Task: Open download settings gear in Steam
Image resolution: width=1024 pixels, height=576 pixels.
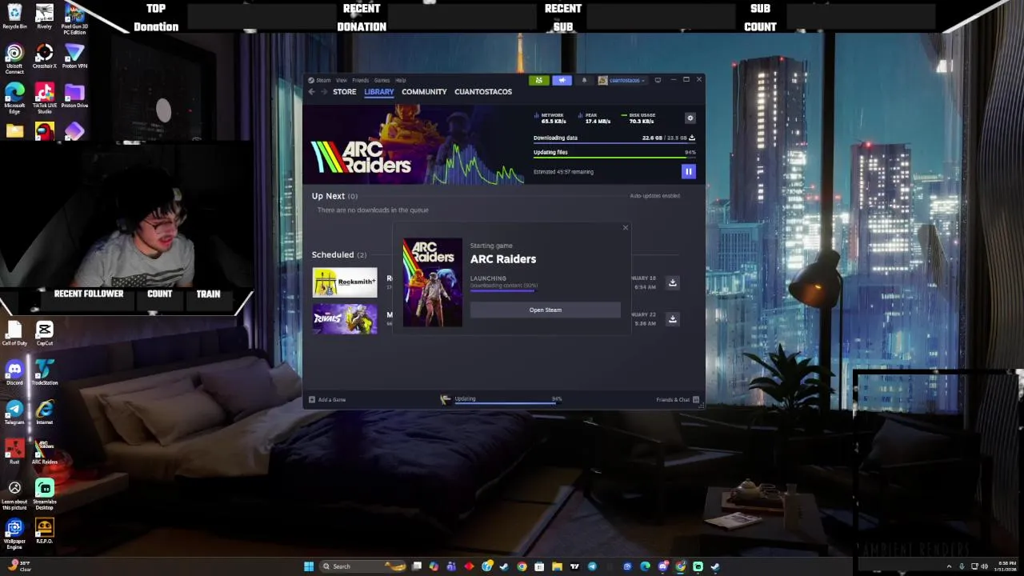Action: click(690, 118)
